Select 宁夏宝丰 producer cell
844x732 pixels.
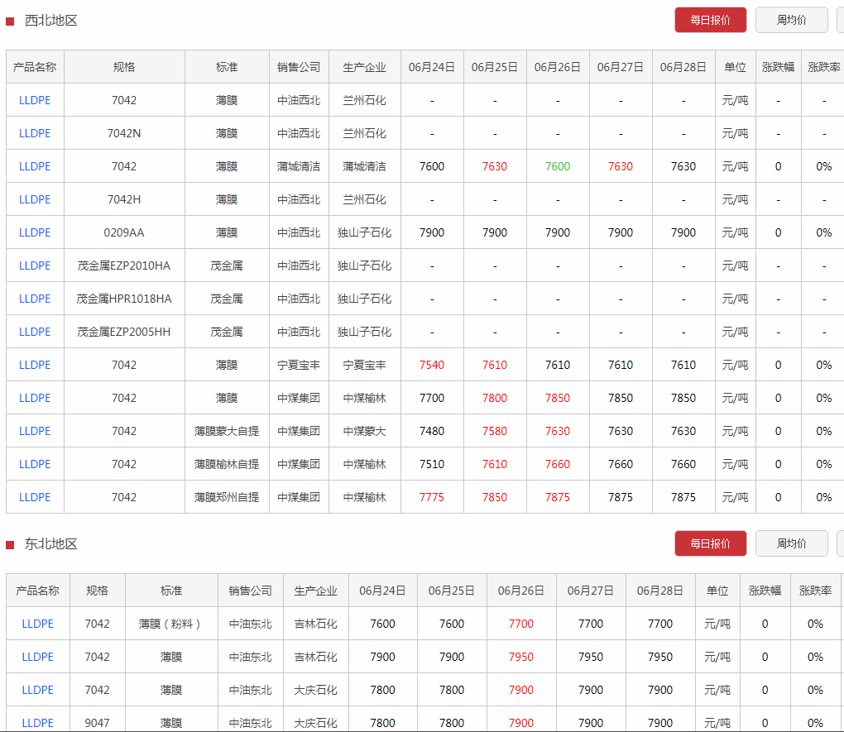[x=364, y=365]
